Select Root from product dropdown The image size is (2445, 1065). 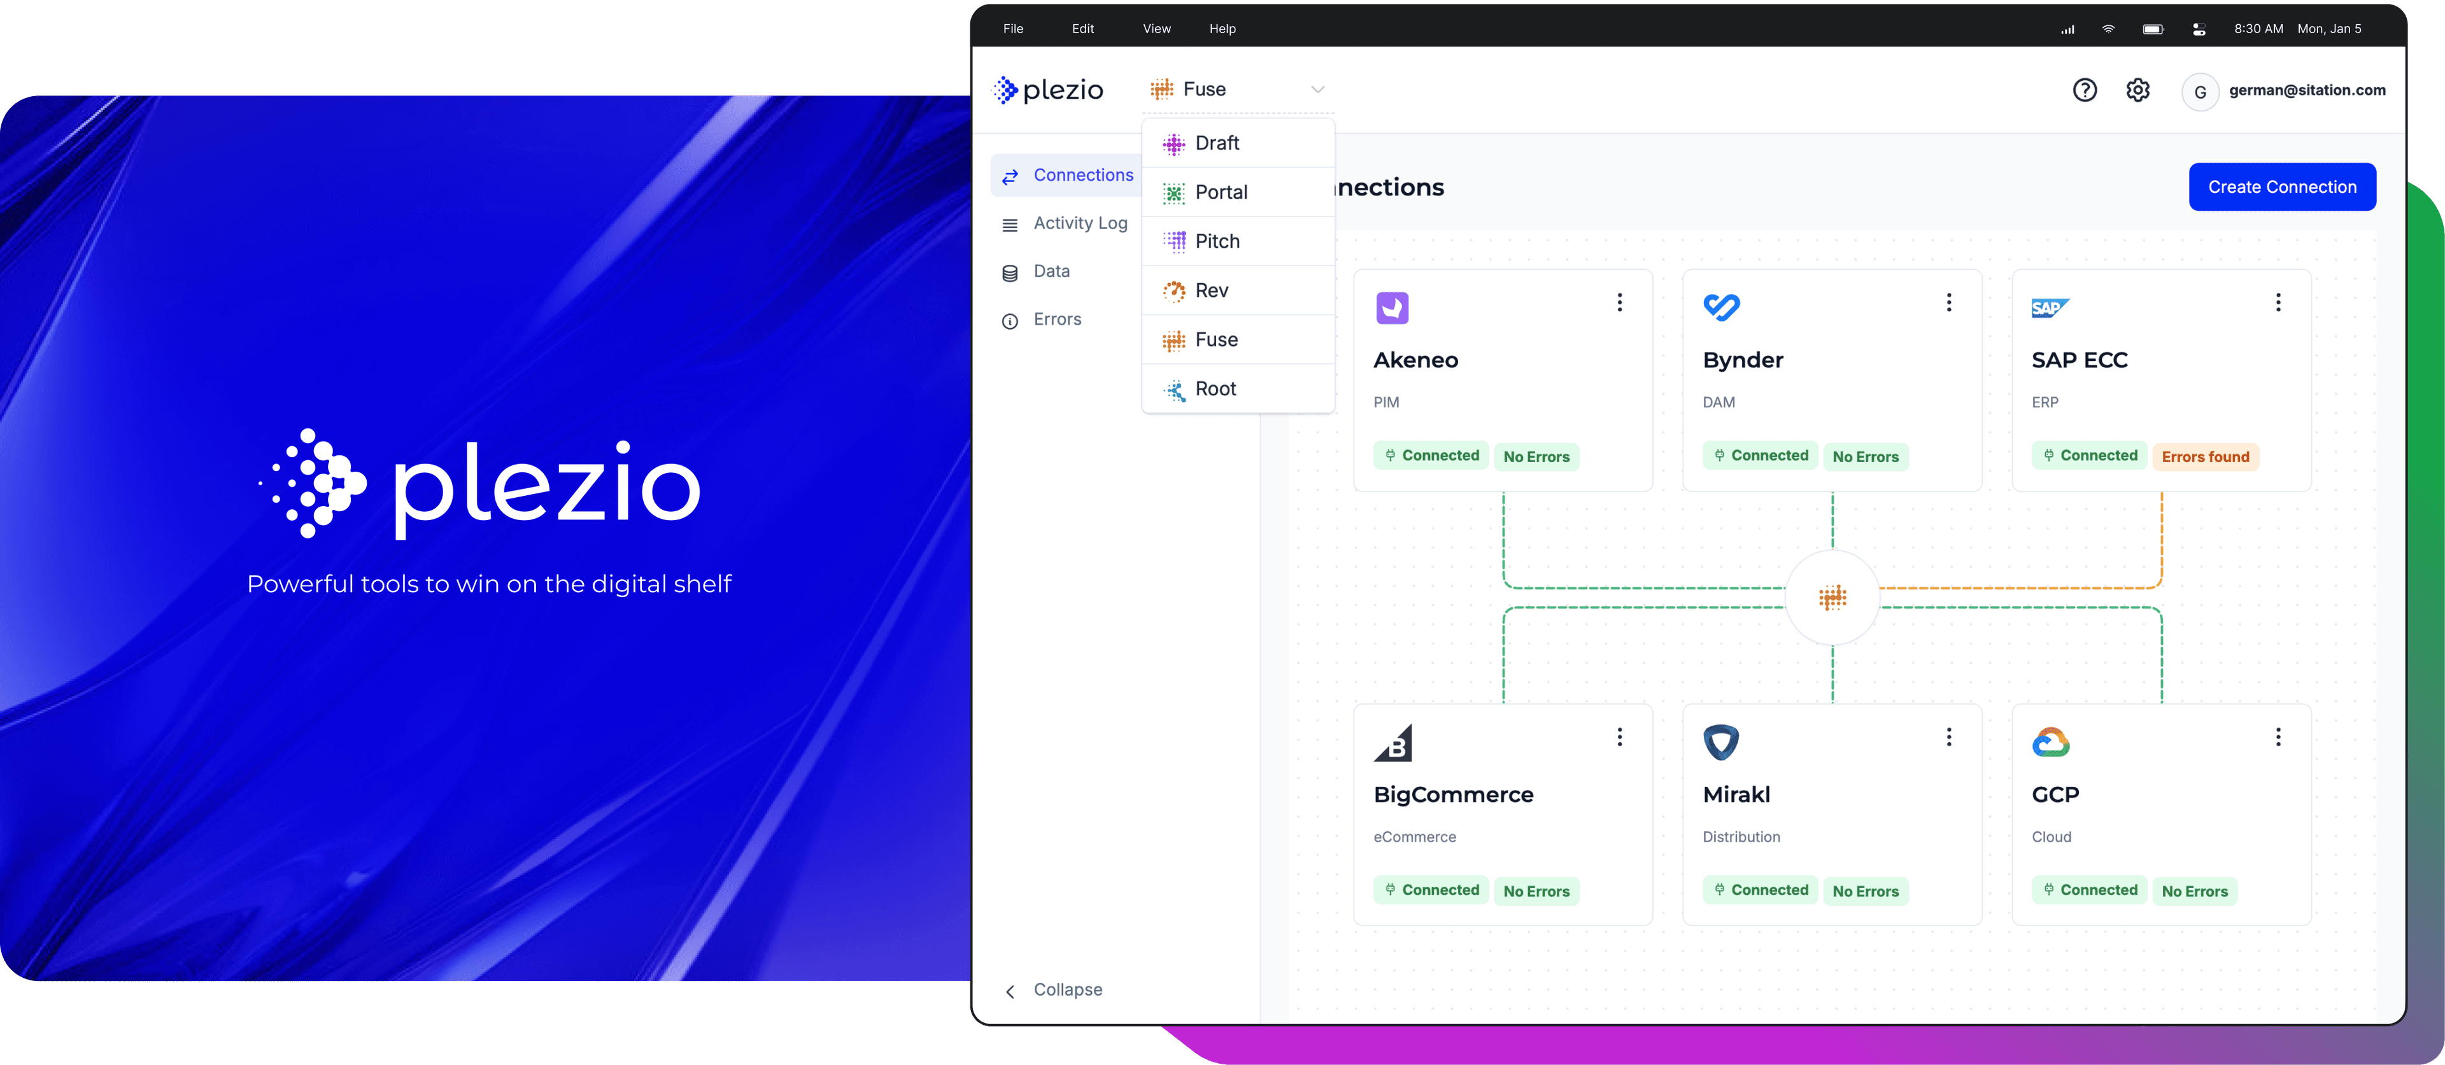1238,389
